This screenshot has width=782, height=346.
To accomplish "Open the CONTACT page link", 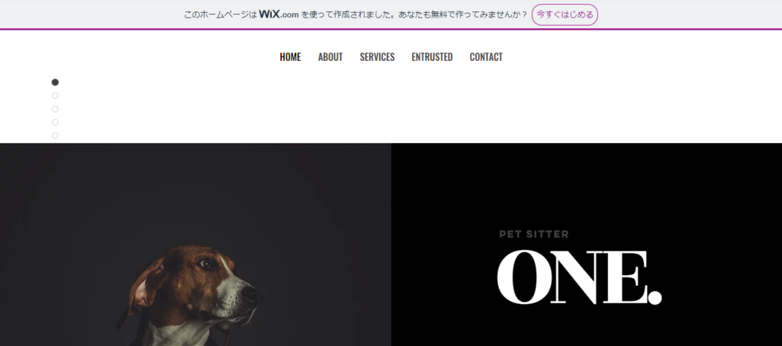I will point(486,57).
